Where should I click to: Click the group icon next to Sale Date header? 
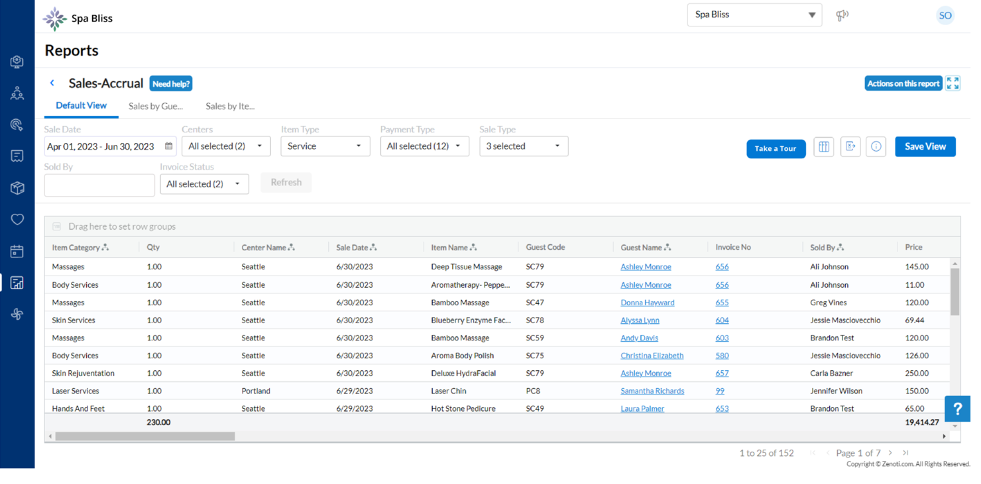pos(373,248)
